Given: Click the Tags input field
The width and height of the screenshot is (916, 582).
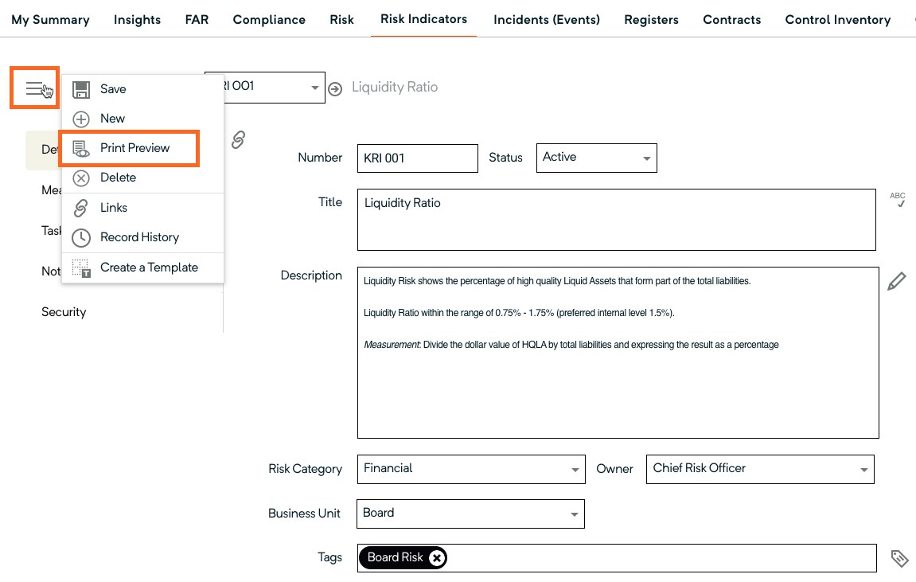Looking at the screenshot, I should pyautogui.click(x=617, y=558).
